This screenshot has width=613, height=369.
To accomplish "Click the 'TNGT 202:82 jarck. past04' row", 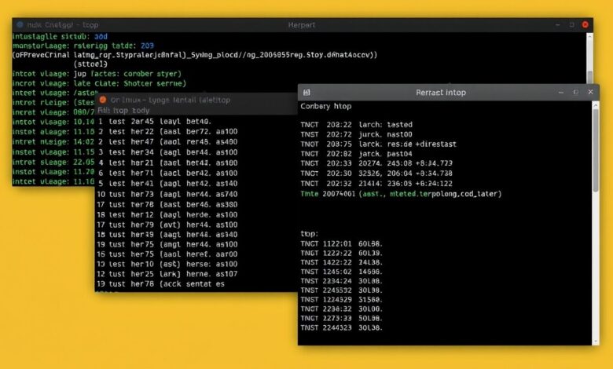I will click(x=357, y=154).
